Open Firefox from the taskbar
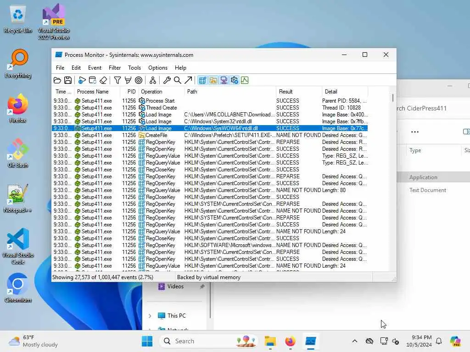The height and width of the screenshot is (352, 470). (x=290, y=341)
